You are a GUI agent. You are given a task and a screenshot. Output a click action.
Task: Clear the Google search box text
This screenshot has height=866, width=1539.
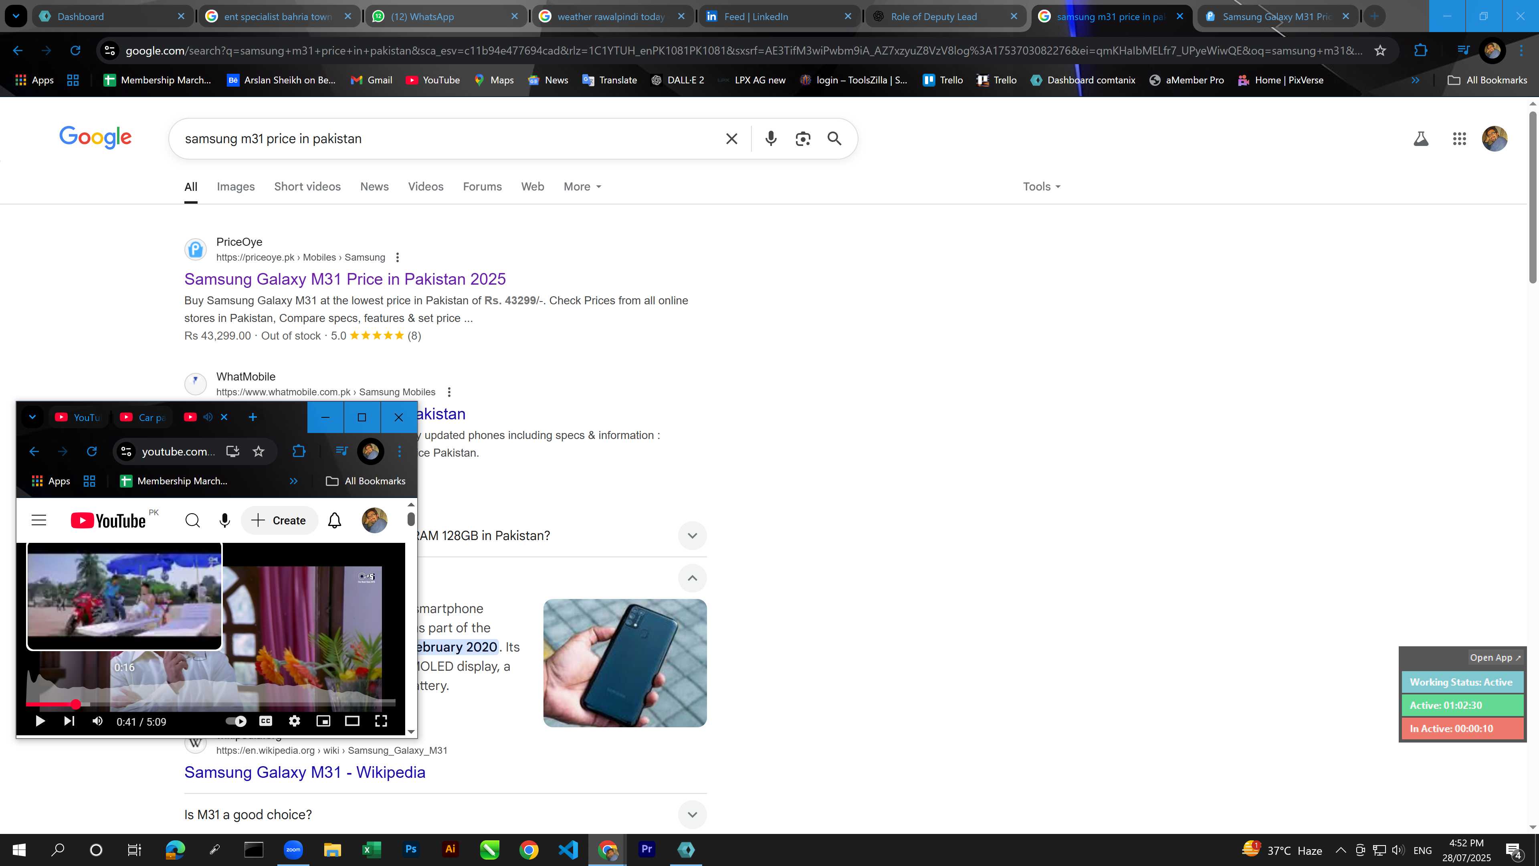tap(731, 139)
